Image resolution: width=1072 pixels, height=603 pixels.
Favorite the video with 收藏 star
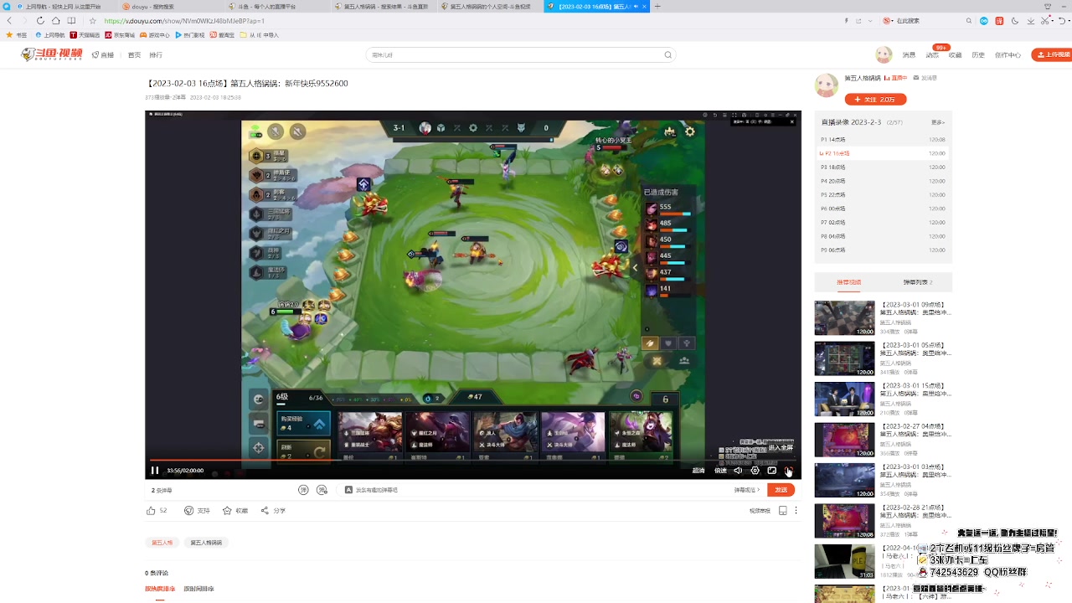(x=227, y=510)
